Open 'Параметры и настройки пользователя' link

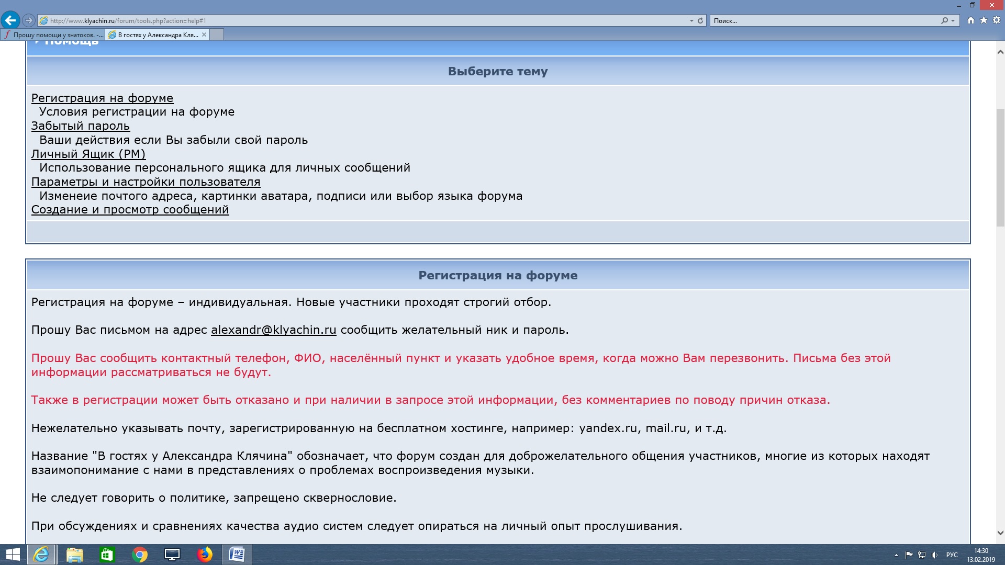tap(146, 182)
